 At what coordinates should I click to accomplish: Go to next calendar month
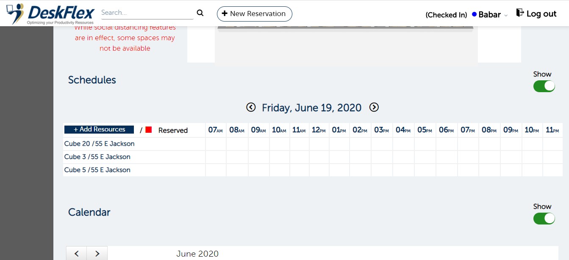point(97,254)
